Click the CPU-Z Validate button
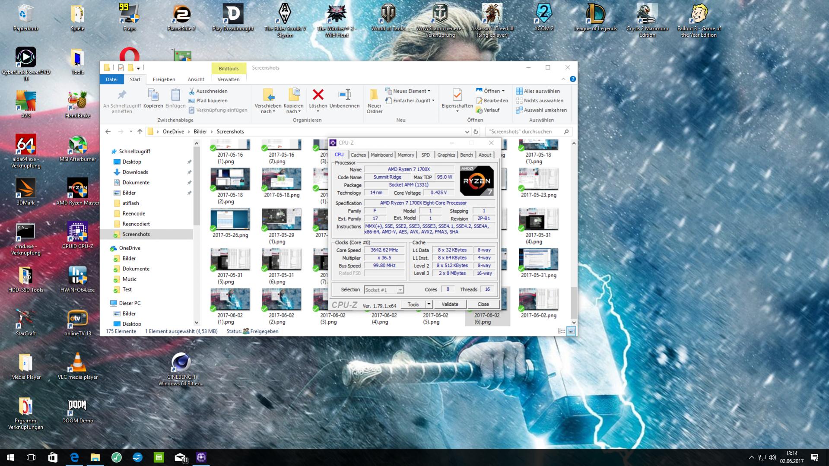The height and width of the screenshot is (466, 829). click(x=450, y=304)
